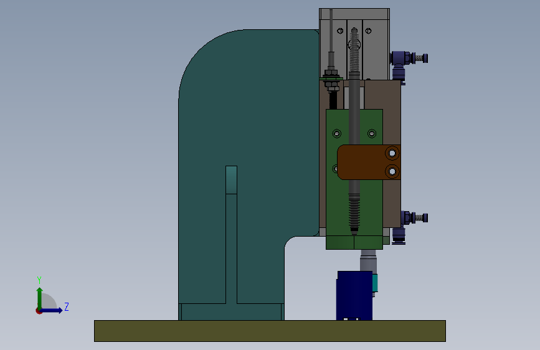
Task: Click the blue Z axis arrow of the triad
Action: (x=52, y=310)
